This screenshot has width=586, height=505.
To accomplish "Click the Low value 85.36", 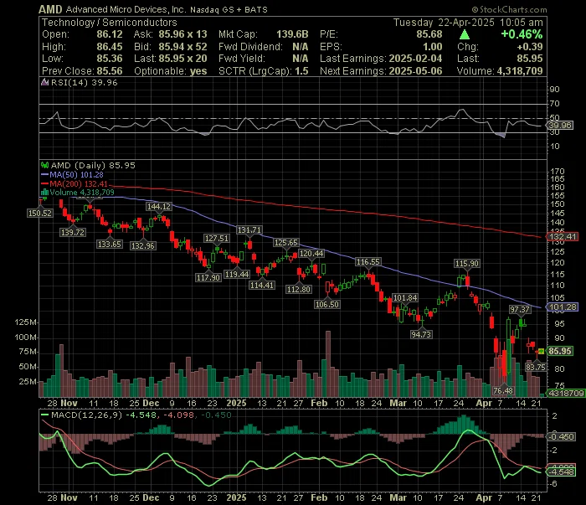I will click(x=110, y=59).
